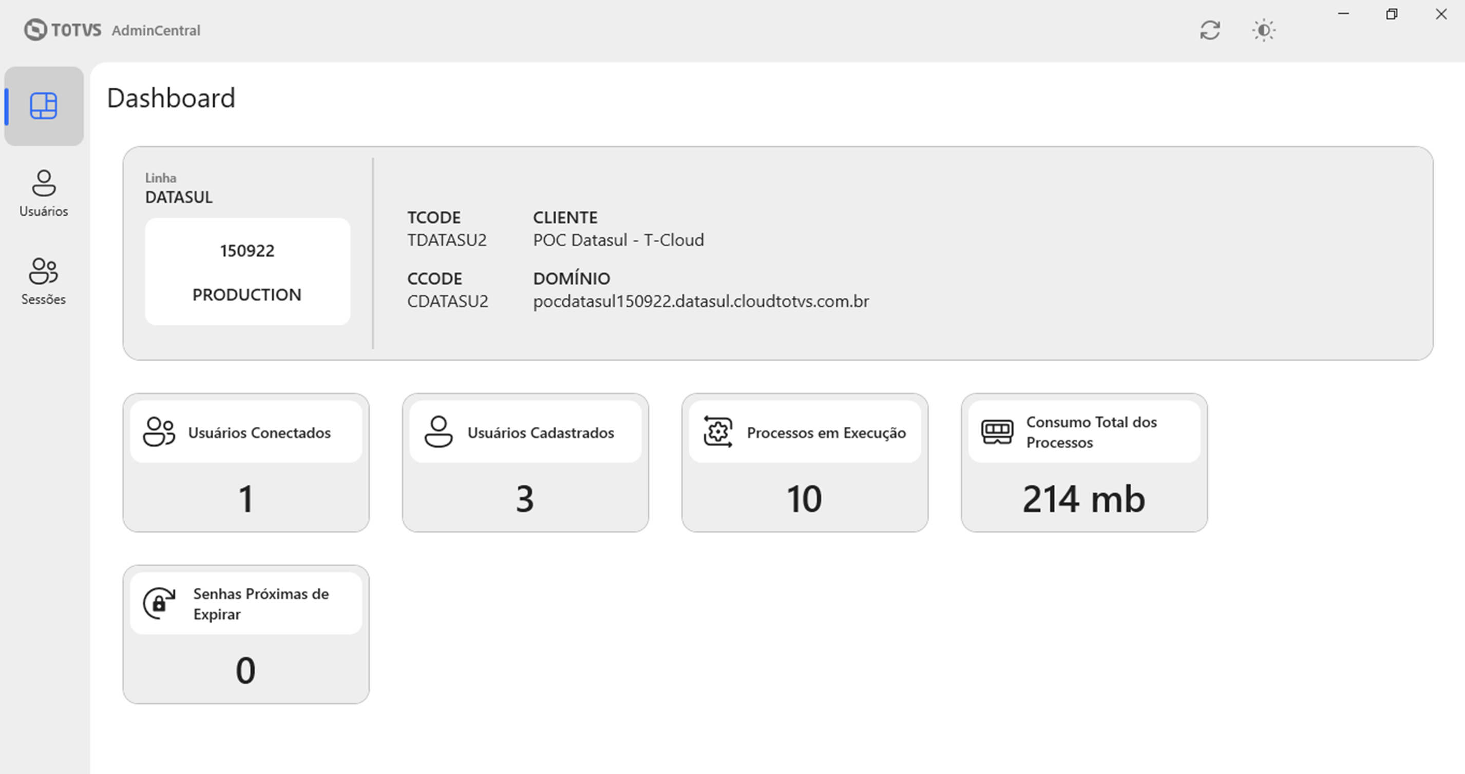Click the POC Datasul - T-Cloud client name
This screenshot has height=774, width=1465.
point(618,241)
